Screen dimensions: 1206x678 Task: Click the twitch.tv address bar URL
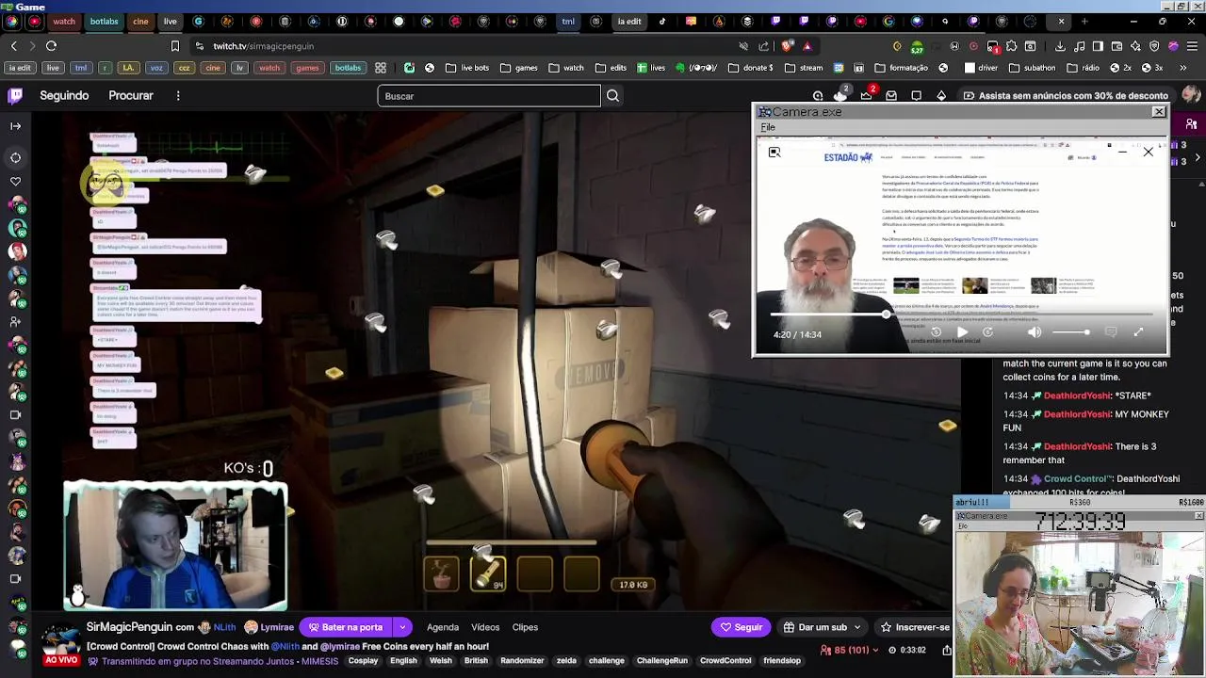pyautogui.click(x=263, y=45)
